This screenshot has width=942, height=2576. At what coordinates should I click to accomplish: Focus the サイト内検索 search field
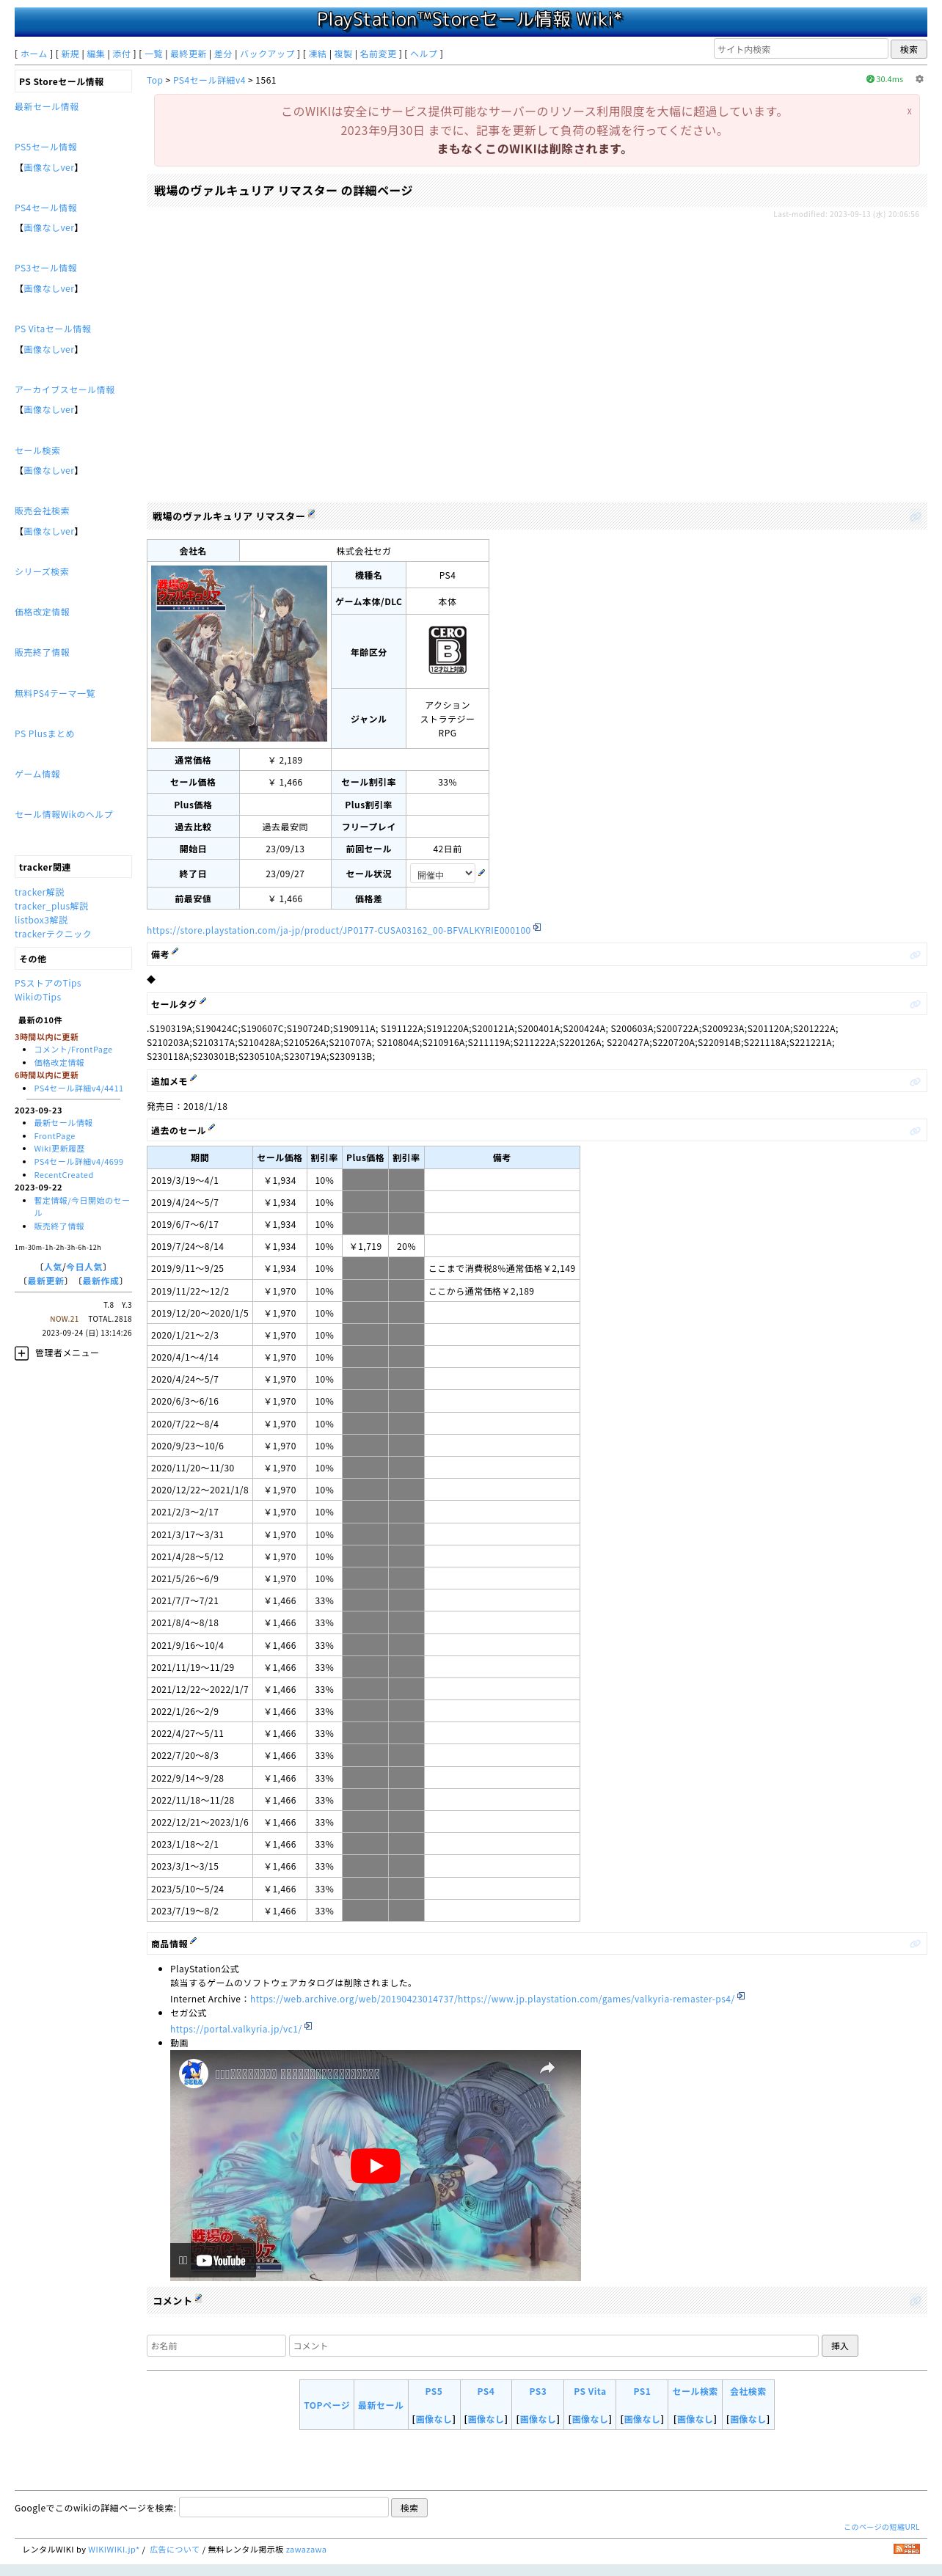click(x=800, y=49)
